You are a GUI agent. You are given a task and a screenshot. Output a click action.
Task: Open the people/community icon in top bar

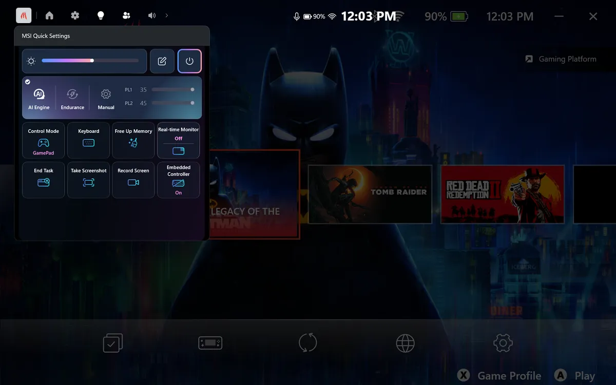coord(126,15)
